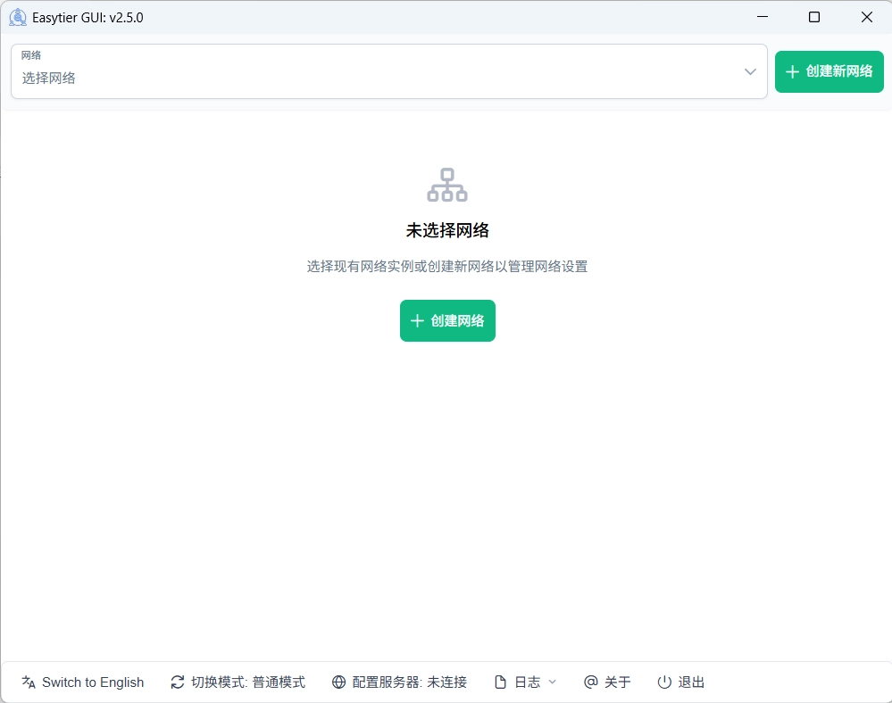The image size is (892, 703).
Task: Click the plus icon in 创建新网络 button
Action: click(x=791, y=71)
